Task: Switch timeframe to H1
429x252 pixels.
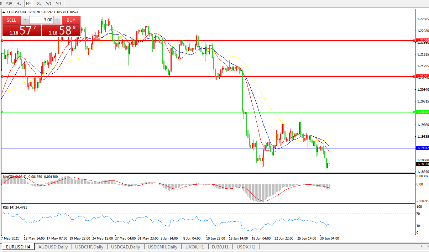Action: coord(19,3)
